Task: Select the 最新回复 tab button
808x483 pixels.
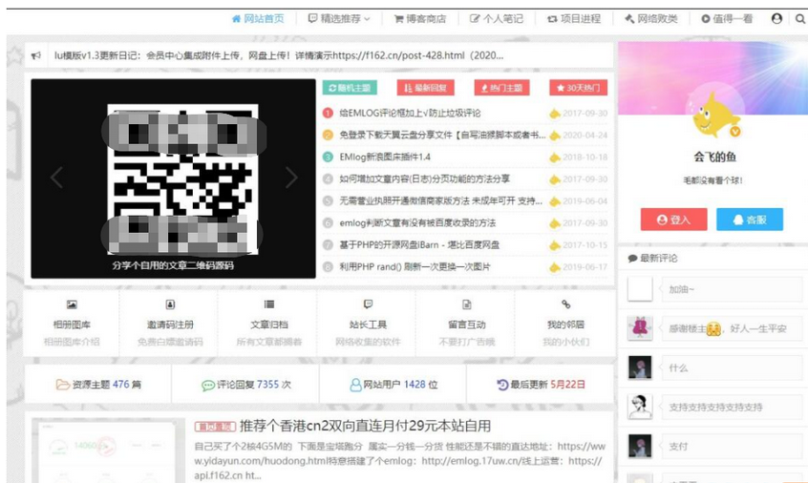Action: click(425, 88)
